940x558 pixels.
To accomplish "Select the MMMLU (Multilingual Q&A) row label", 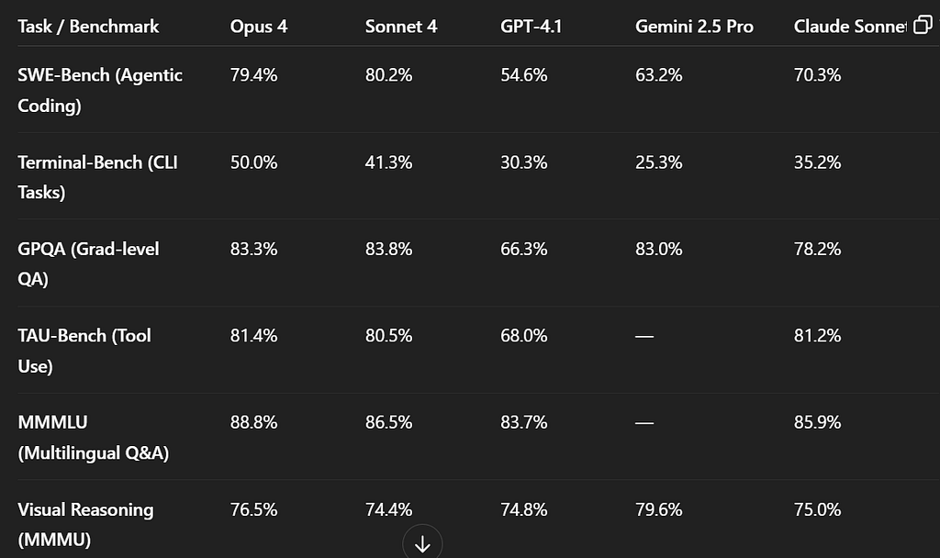I will pyautogui.click(x=94, y=438).
